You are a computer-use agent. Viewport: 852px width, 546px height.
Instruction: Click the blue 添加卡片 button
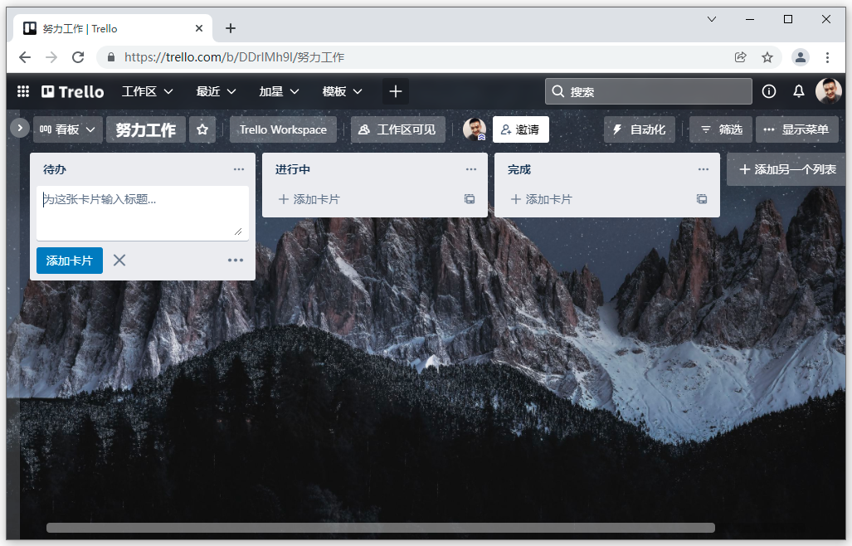tap(70, 261)
